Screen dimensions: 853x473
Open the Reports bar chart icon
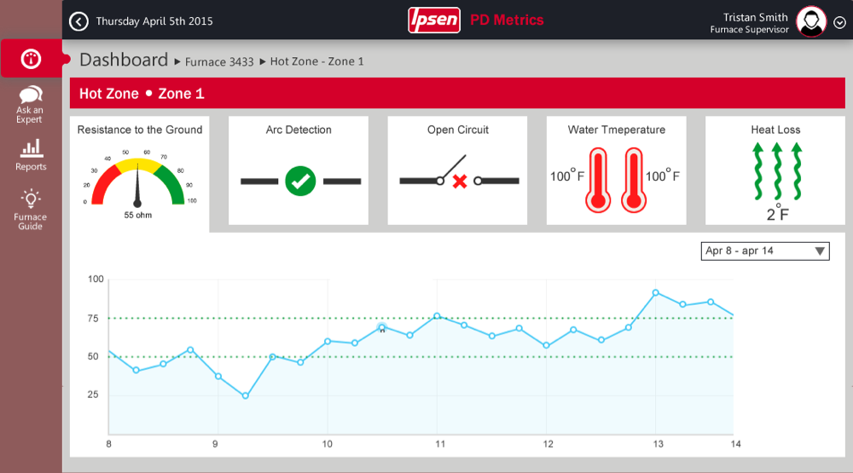tap(31, 148)
